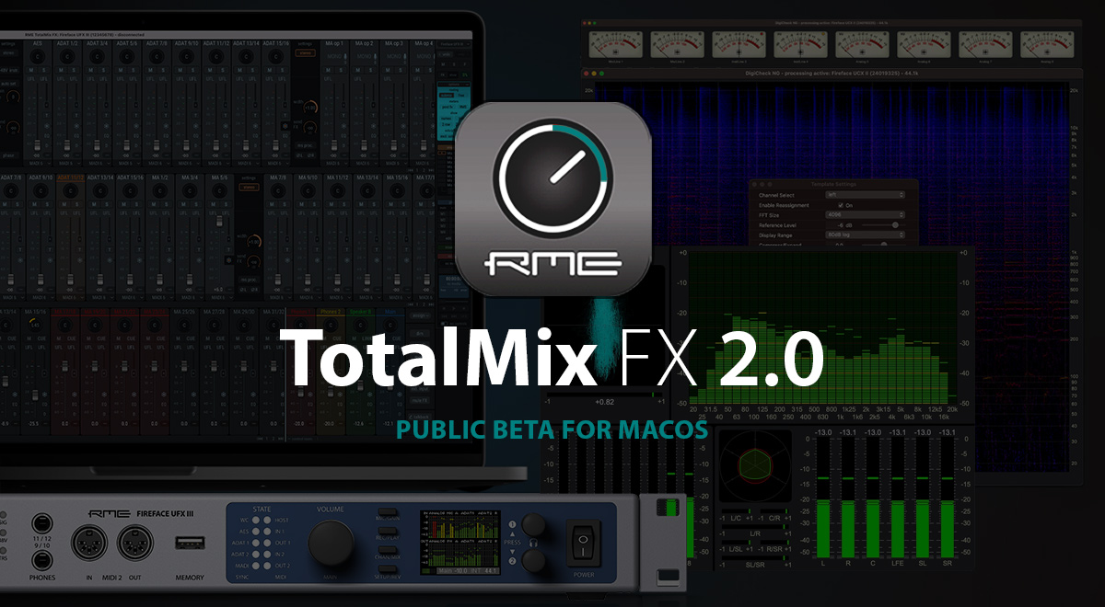Open the MADI 6 routing dropdown under AES
Screen dimensions: 1105x607
38,163
